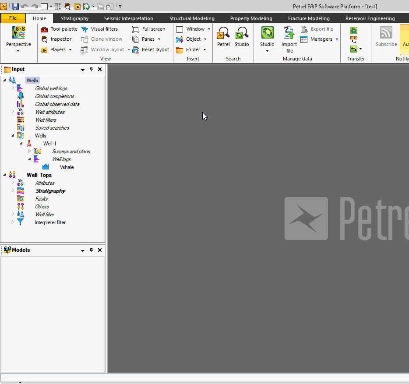This screenshot has height=384, width=409.
Task: Open the Perspective selector in the ribbon
Action: tap(18, 39)
